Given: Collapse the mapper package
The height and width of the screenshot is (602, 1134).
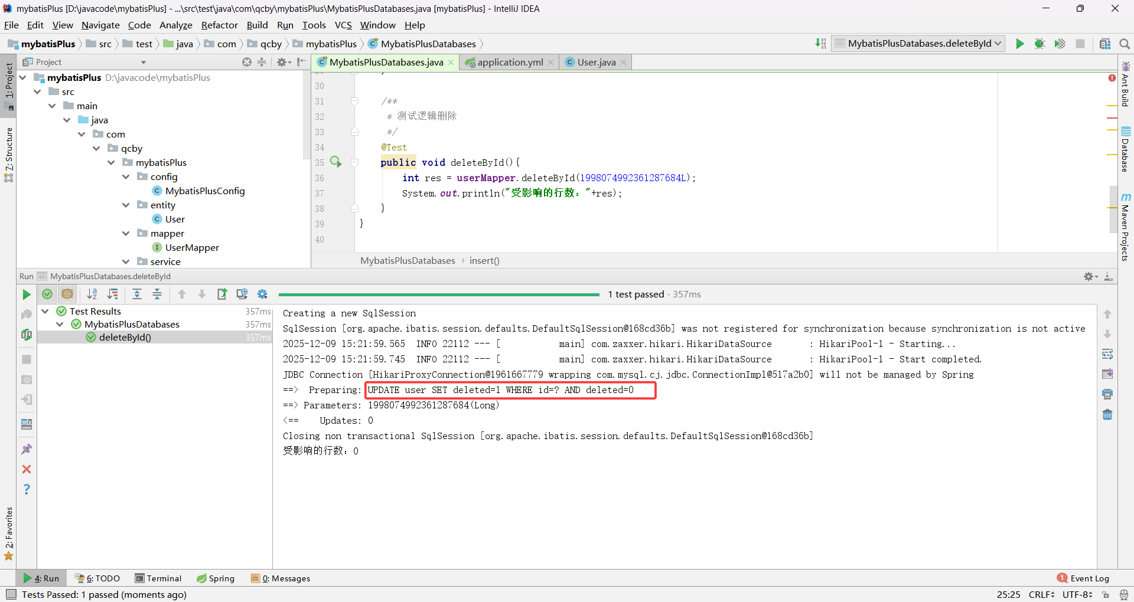Looking at the screenshot, I should 126,233.
